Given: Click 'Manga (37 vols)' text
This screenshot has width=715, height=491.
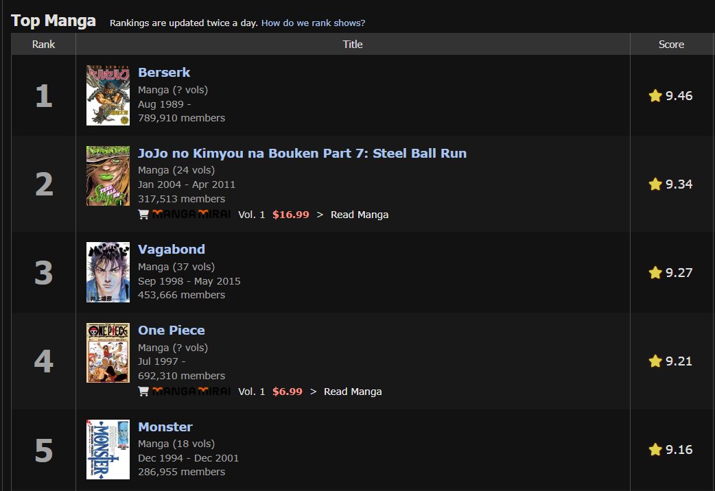Looking at the screenshot, I should tap(176, 267).
